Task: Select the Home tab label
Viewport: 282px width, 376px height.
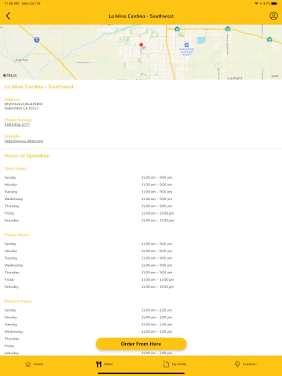Action: [38, 364]
